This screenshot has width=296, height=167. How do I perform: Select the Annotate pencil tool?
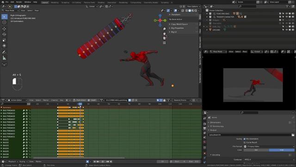[x=4, y=52]
